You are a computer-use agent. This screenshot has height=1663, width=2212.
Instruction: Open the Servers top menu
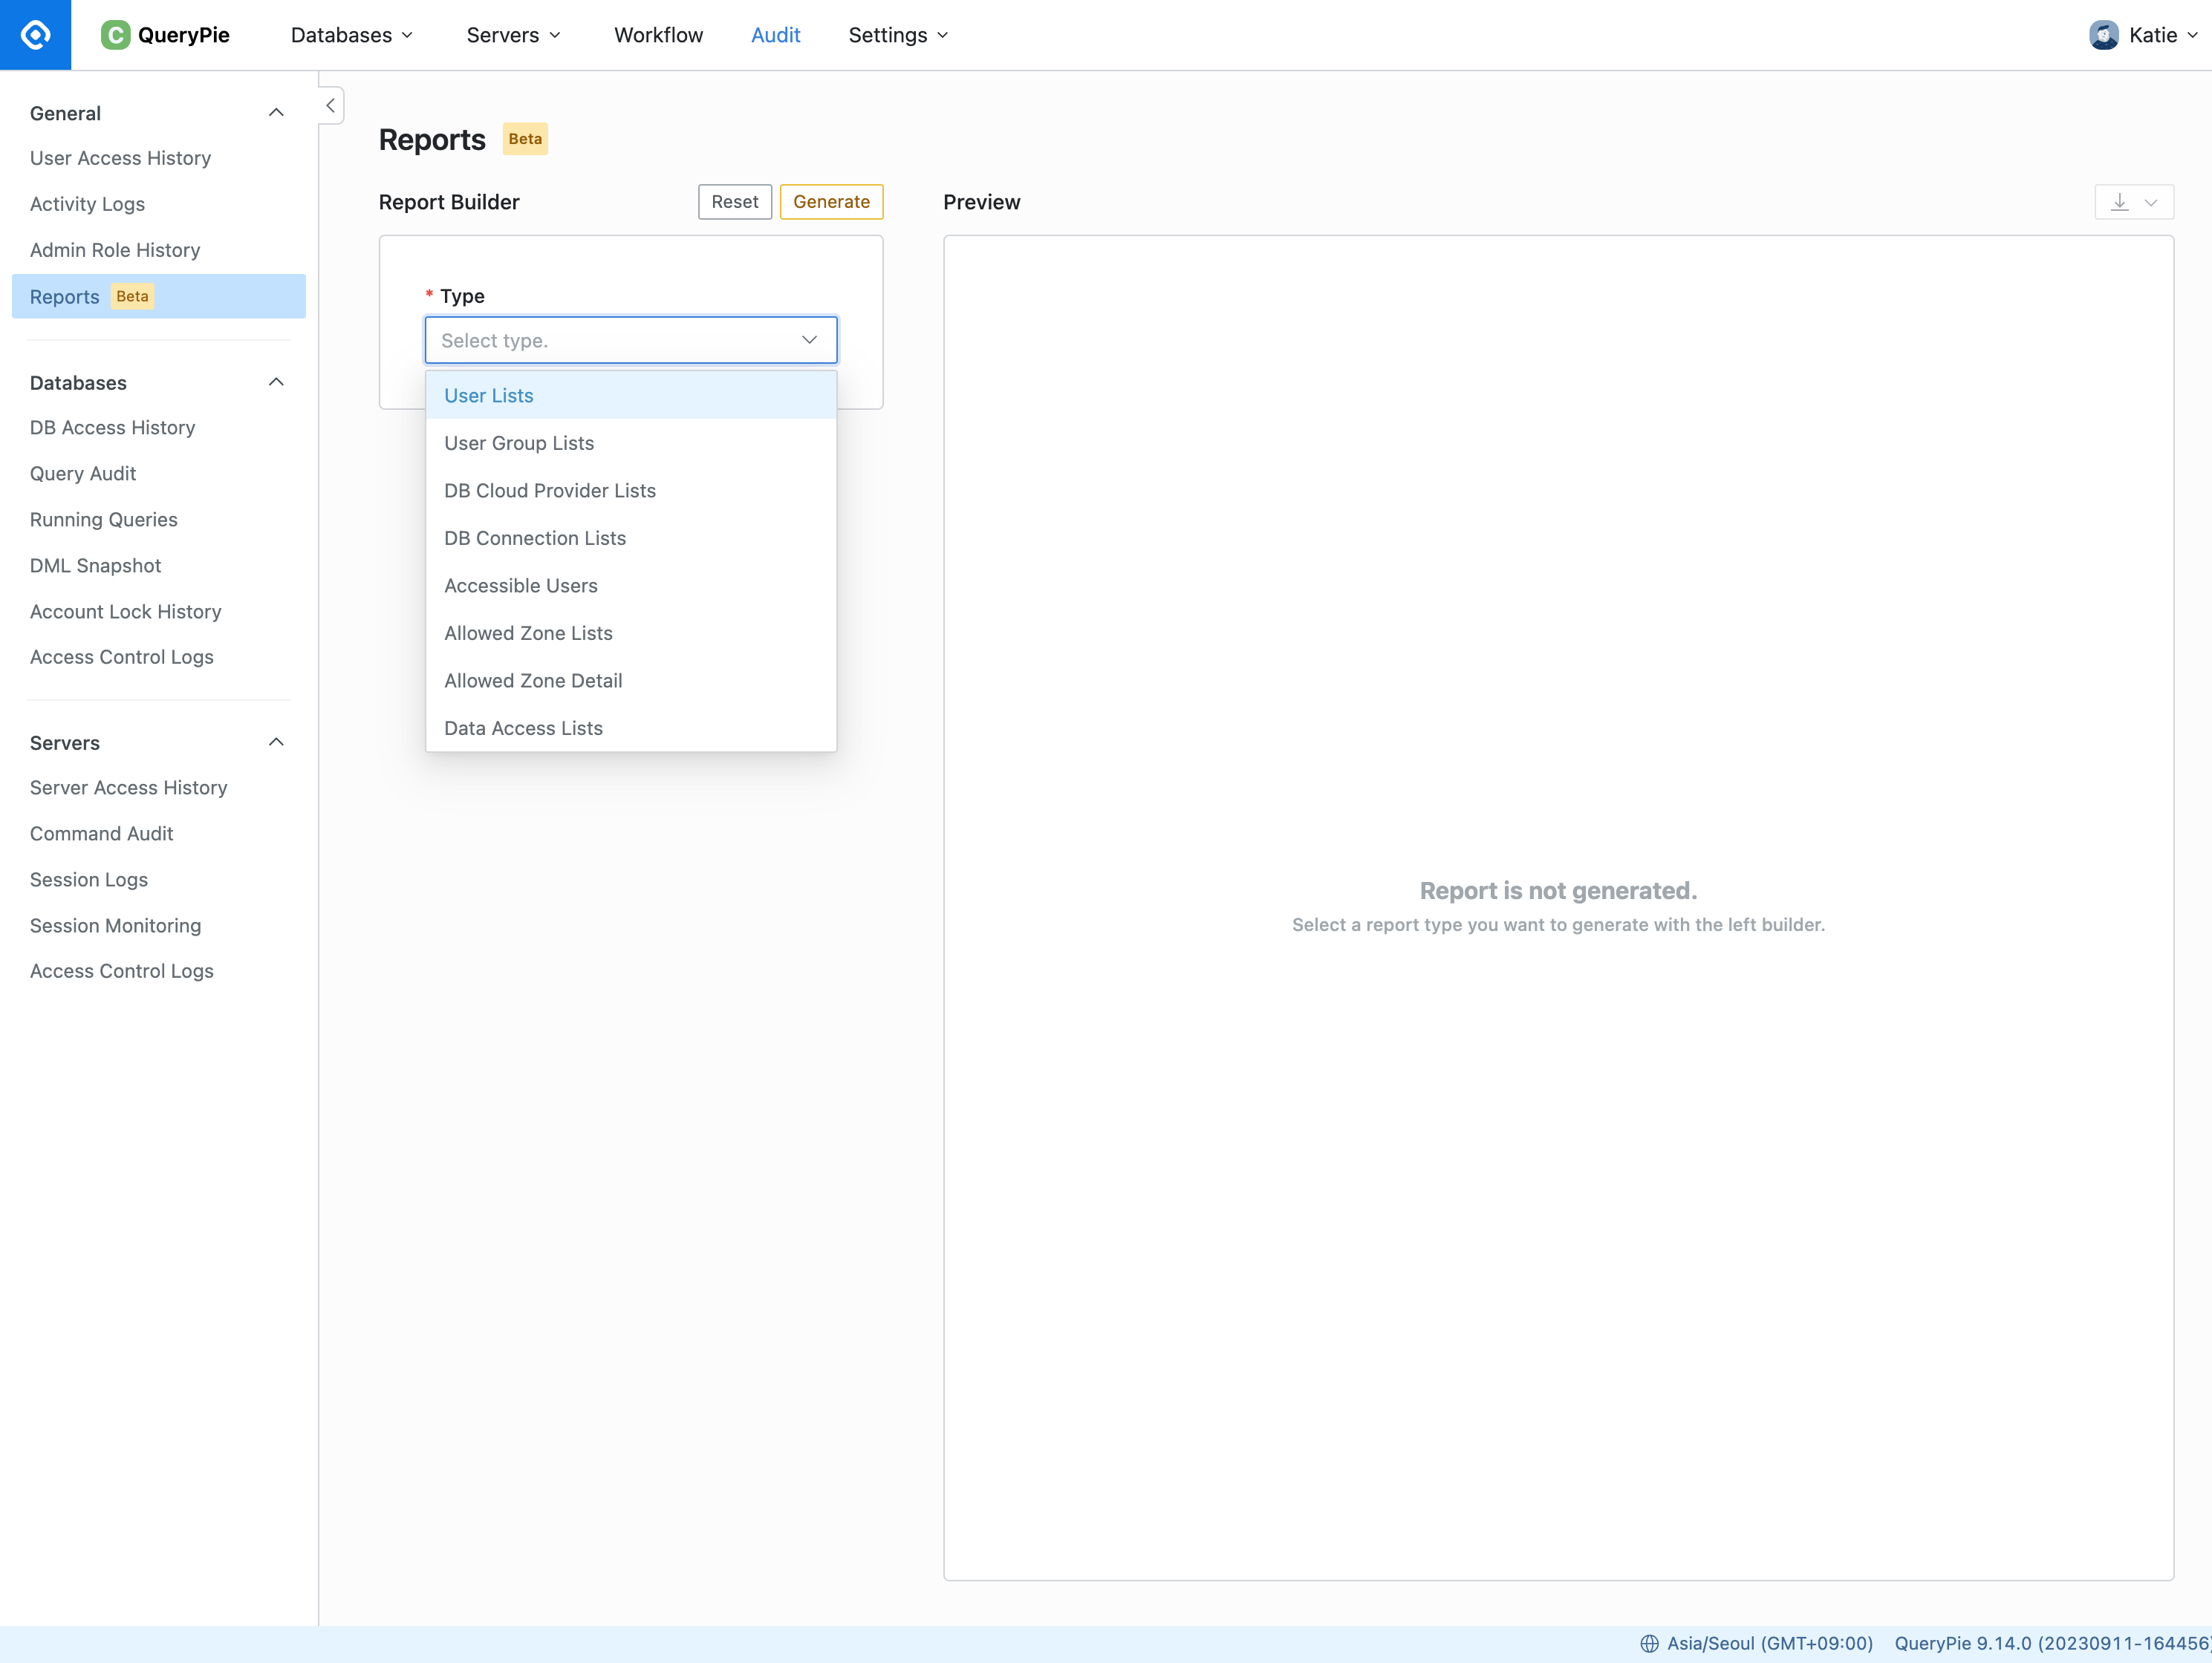coord(513,35)
